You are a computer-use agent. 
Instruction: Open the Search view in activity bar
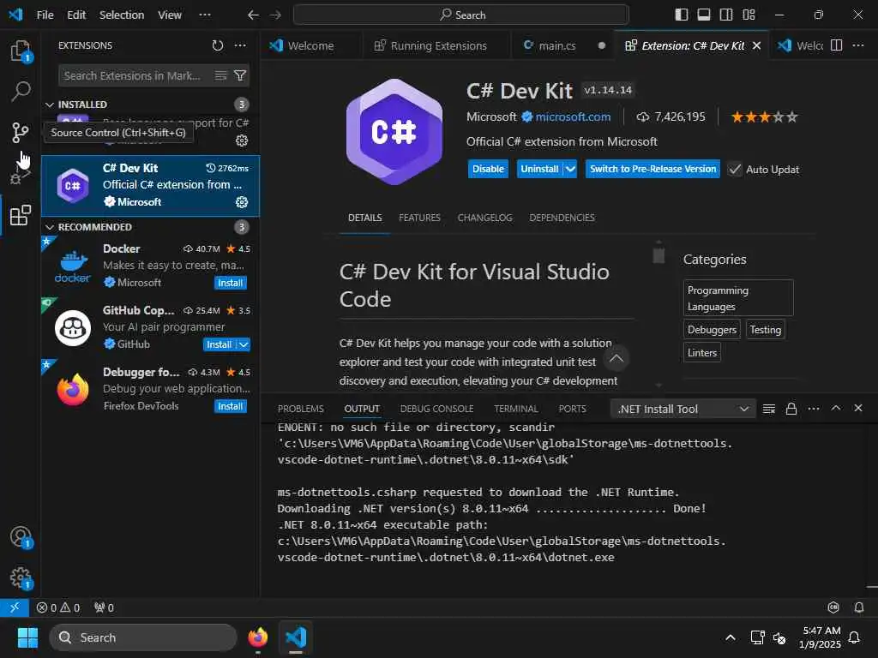[21, 91]
